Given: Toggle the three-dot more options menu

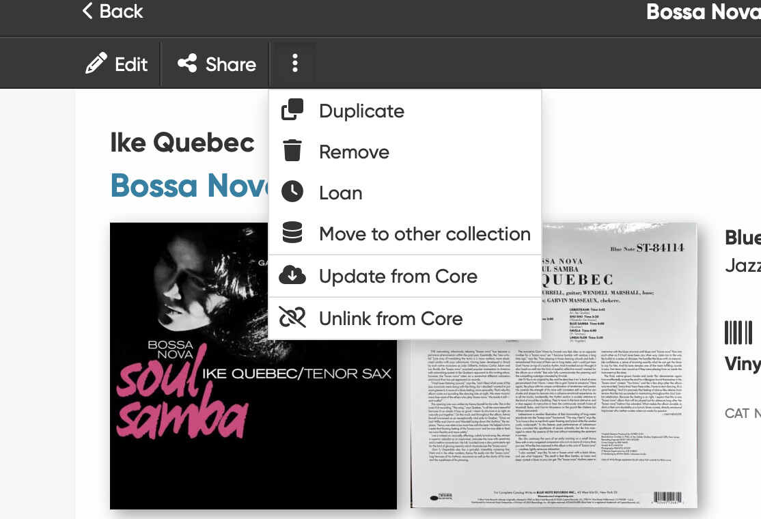Looking at the screenshot, I should click(x=294, y=64).
